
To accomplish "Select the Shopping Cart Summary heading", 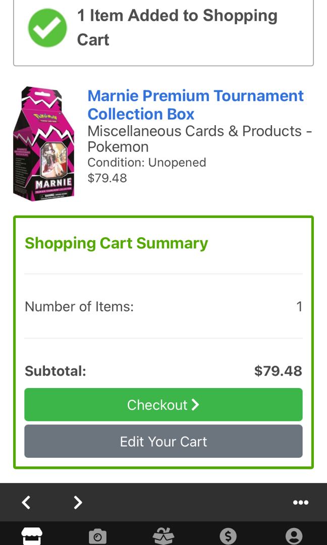I will (116, 243).
